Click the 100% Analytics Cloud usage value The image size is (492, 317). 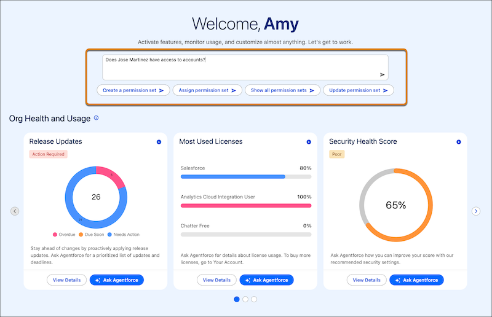coord(304,197)
